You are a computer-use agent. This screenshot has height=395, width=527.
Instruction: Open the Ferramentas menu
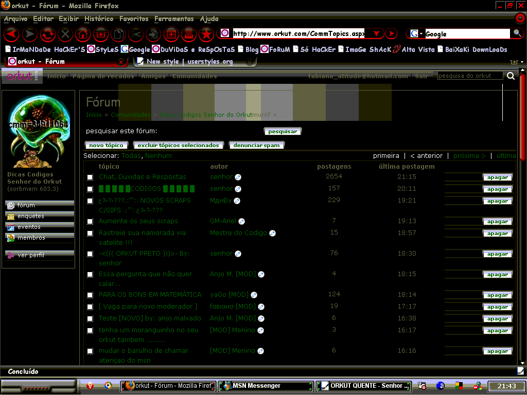tap(174, 19)
